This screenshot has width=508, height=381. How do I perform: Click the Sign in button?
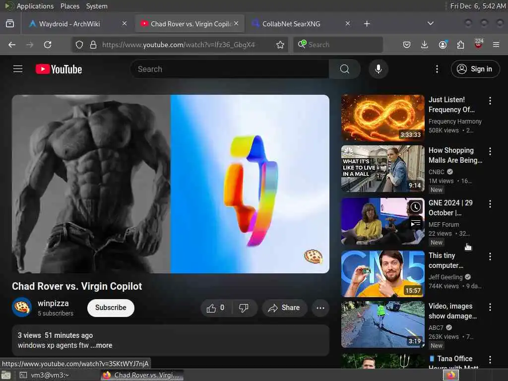[x=475, y=69]
